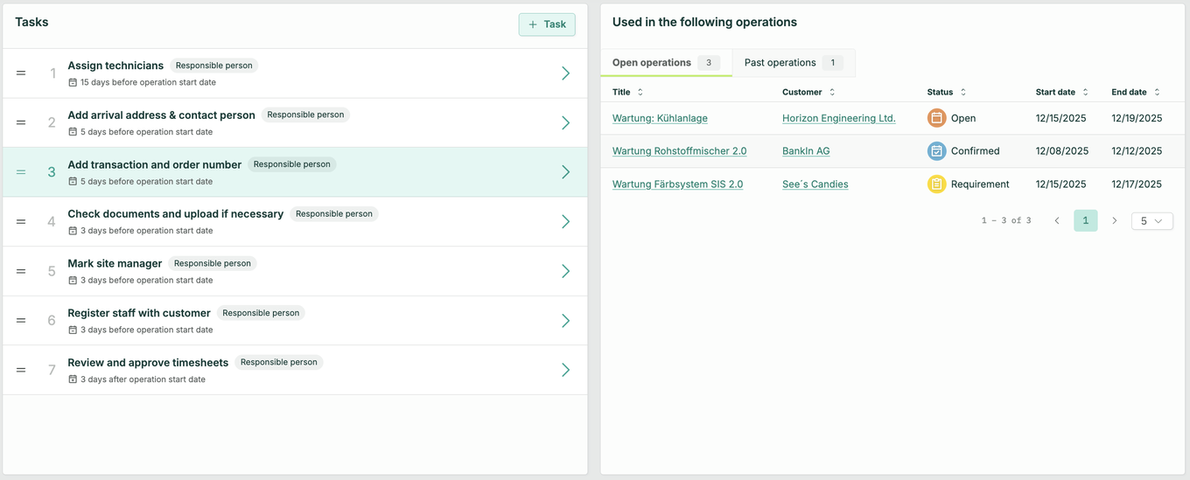Select Add transaction and order number task
Screen dimensions: 1190x480
154,164
